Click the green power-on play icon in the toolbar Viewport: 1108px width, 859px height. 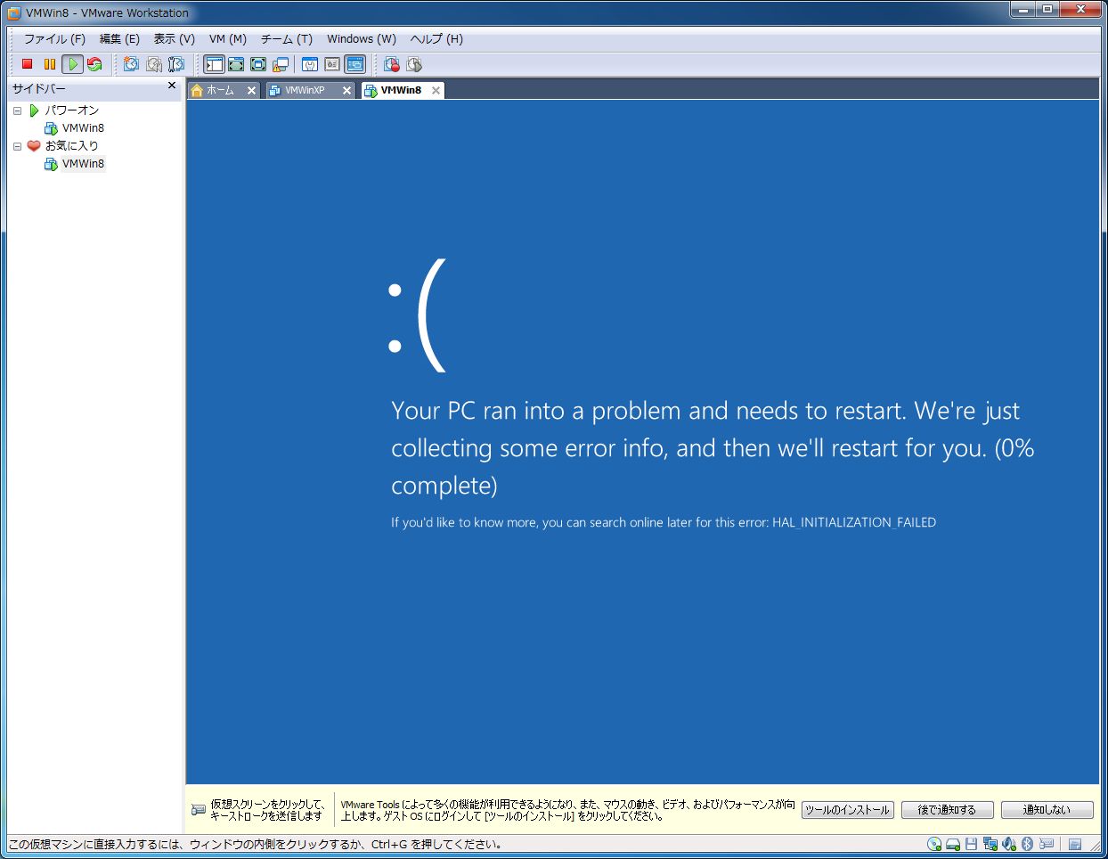coord(72,64)
